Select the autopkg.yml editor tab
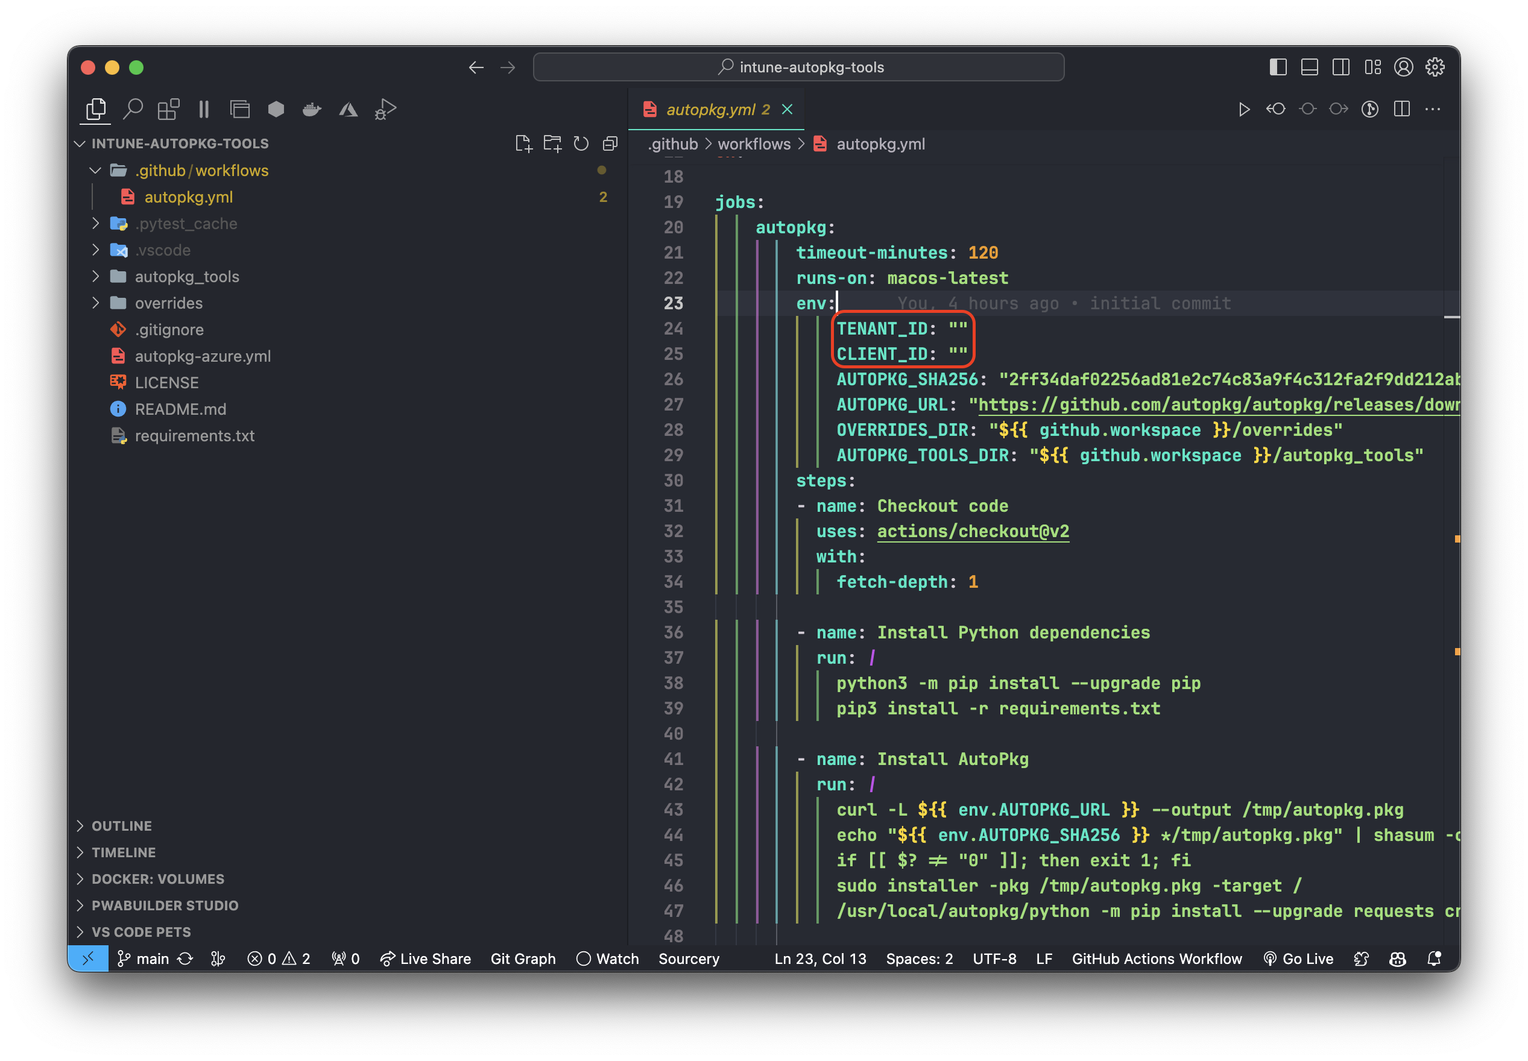This screenshot has height=1061, width=1528. pyautogui.click(x=710, y=109)
